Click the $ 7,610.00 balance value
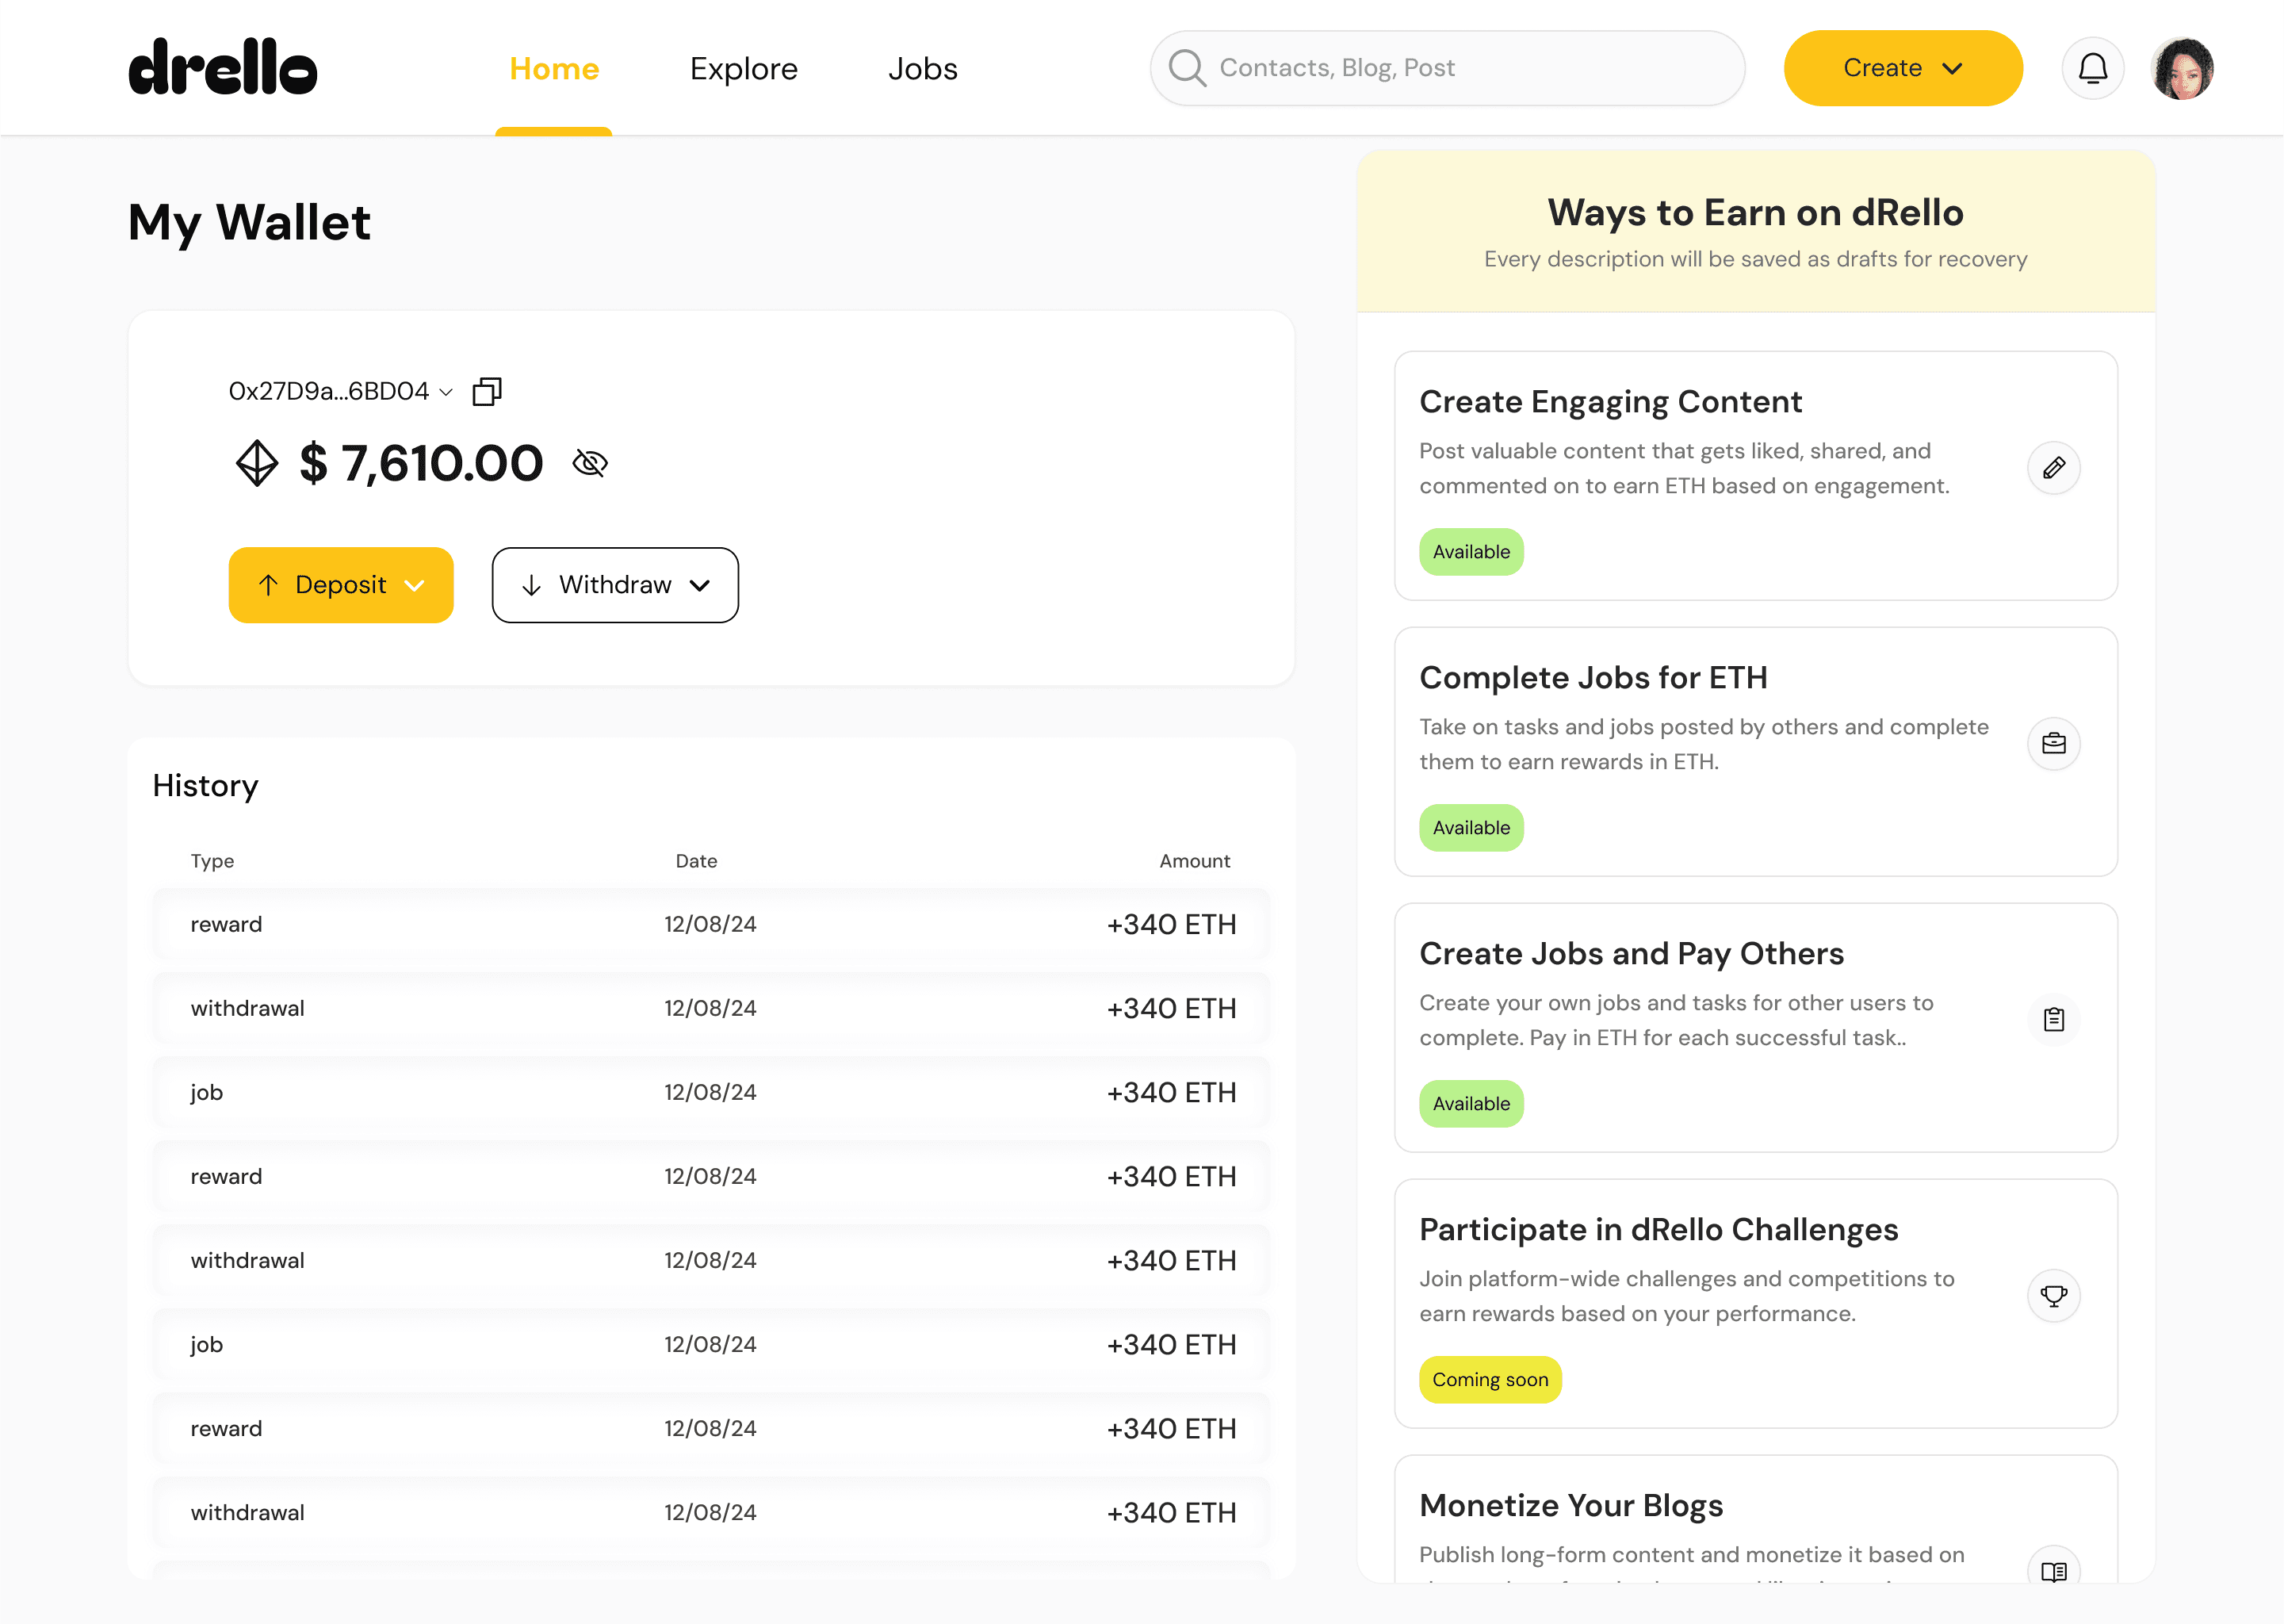The width and height of the screenshot is (2284, 1624). [x=421, y=463]
